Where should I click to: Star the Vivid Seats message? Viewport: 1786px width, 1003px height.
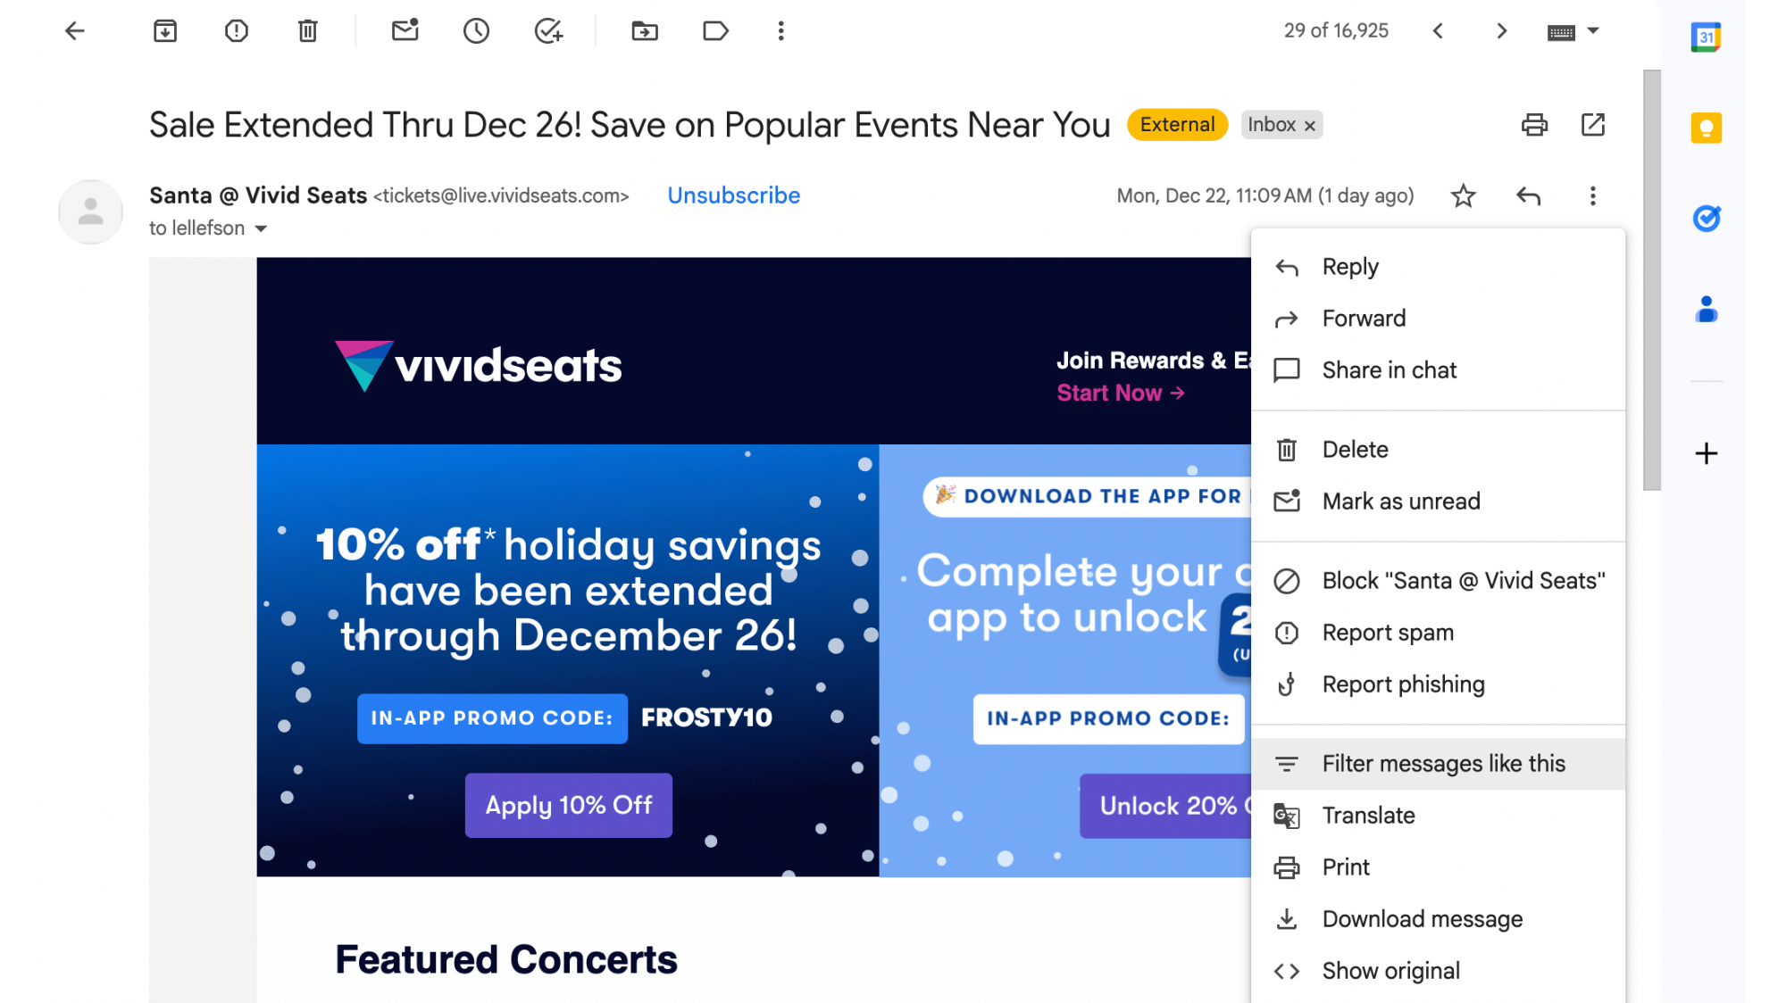pos(1463,195)
